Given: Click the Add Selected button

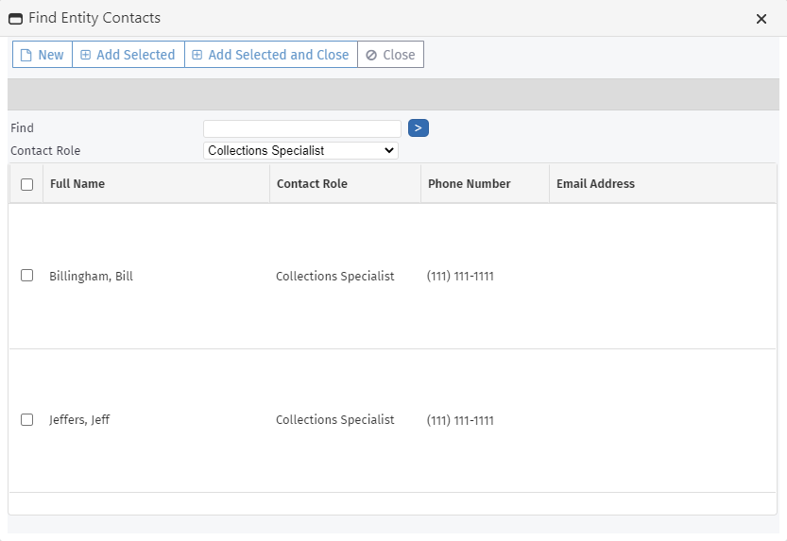Looking at the screenshot, I should pos(128,55).
